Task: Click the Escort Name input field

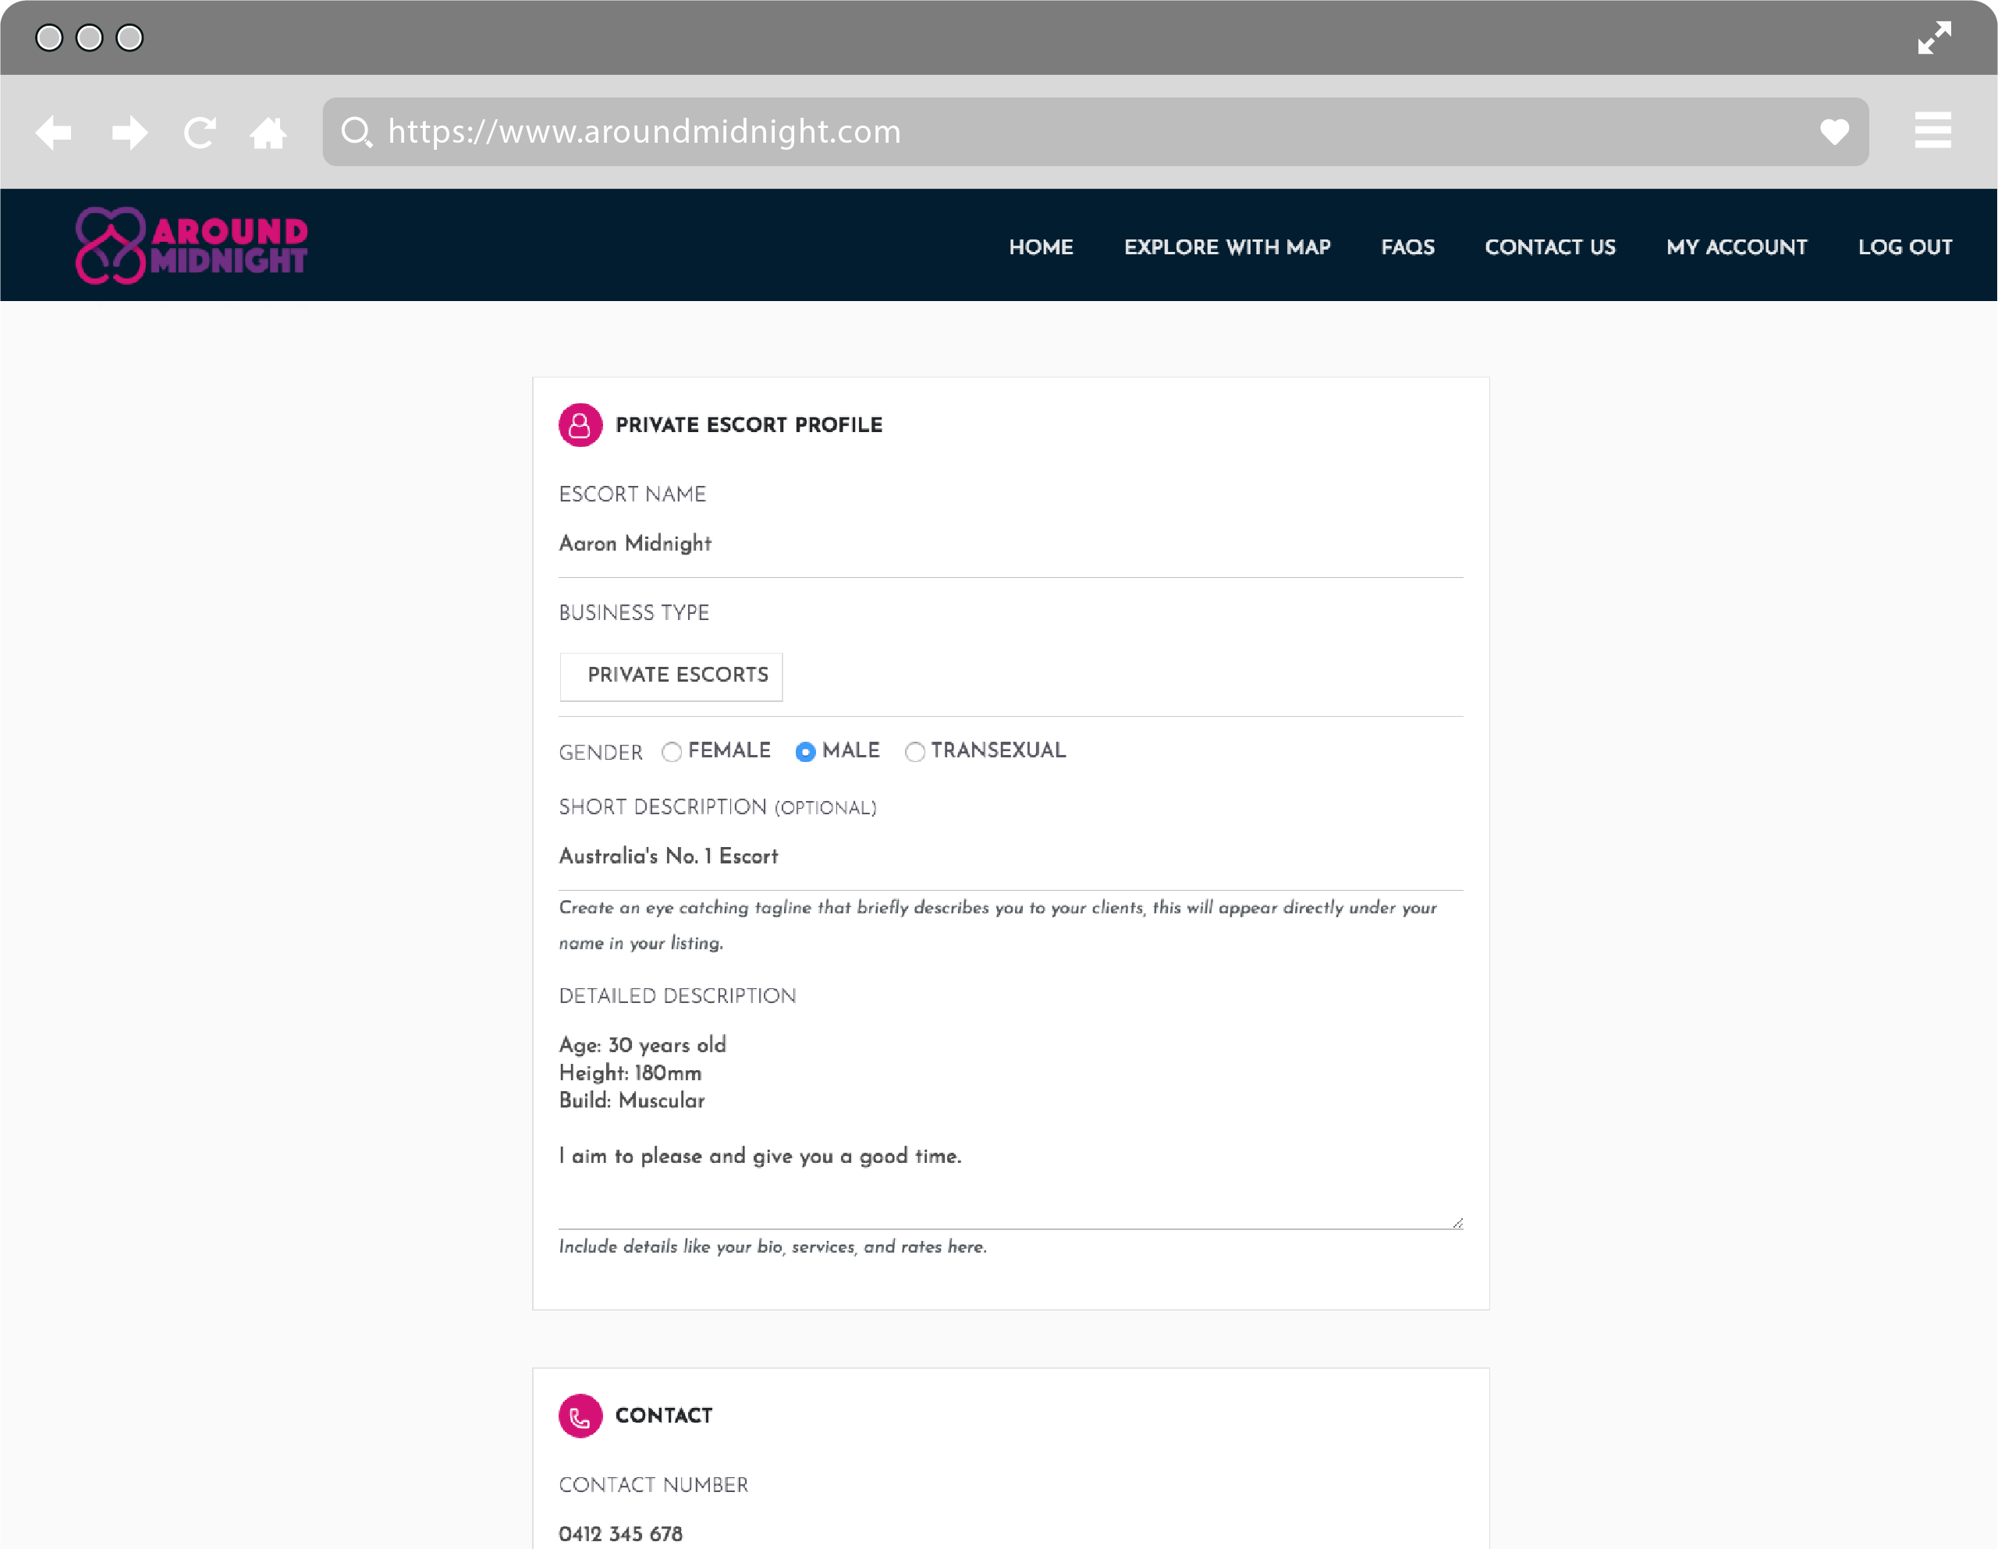Action: 1010,544
